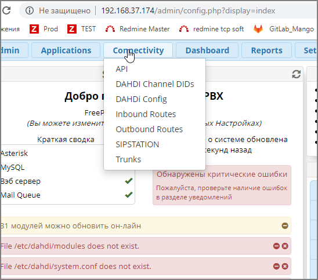Open the GitLab_Mango bookmark
Viewport: 318px width, 280px height.
(x=284, y=29)
